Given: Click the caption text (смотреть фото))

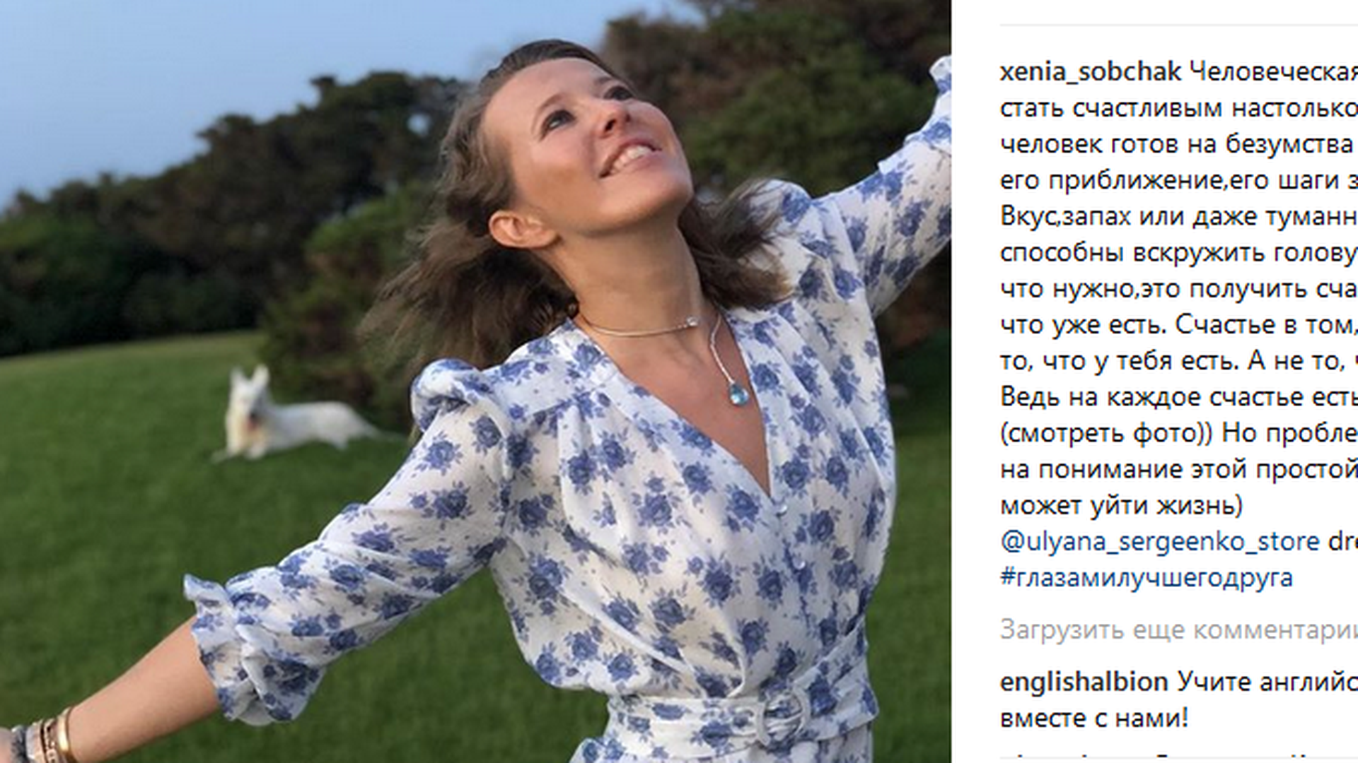Looking at the screenshot, I should point(1106,434).
